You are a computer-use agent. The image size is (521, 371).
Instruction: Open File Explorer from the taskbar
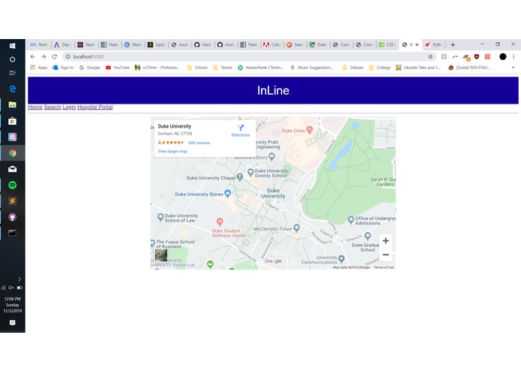pyautogui.click(x=12, y=105)
